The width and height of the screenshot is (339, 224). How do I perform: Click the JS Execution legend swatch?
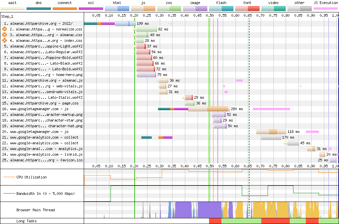click(325, 8)
